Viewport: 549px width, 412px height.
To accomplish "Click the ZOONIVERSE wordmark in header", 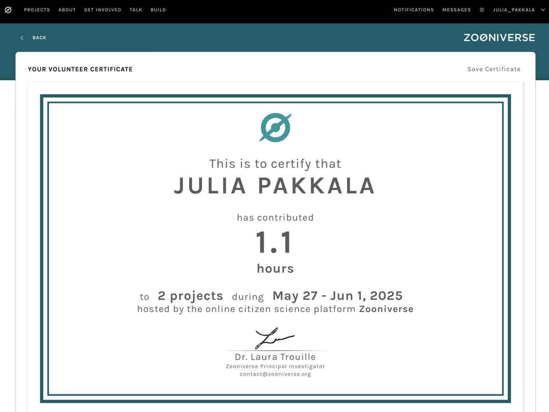I will pos(499,38).
